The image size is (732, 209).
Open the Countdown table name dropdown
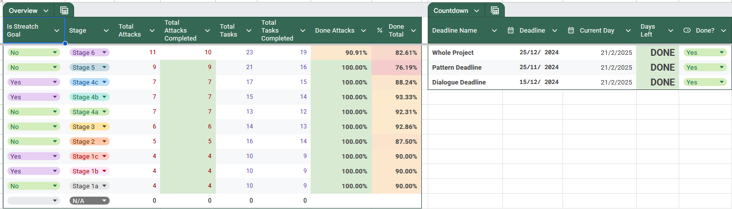477,11
